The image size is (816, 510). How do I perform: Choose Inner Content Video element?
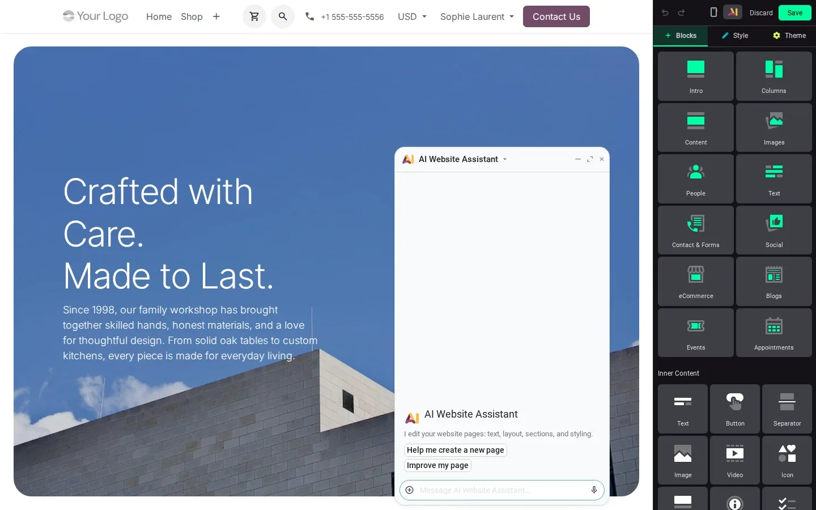coord(735,460)
